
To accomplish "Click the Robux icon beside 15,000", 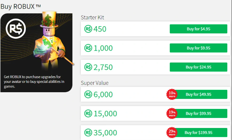I will tap(88, 114).
